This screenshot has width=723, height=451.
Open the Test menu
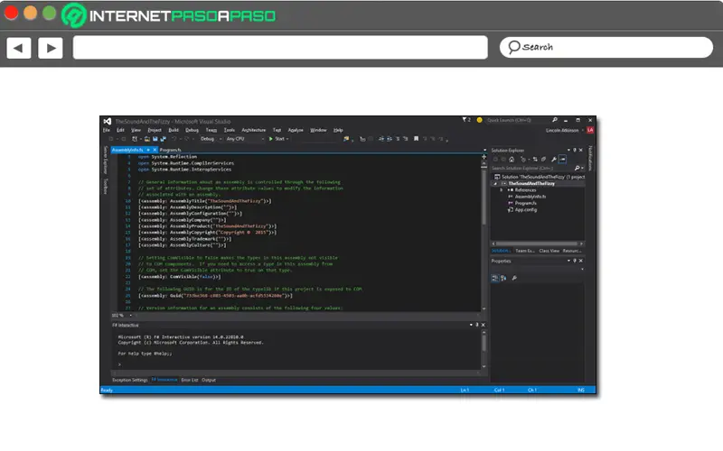277,130
